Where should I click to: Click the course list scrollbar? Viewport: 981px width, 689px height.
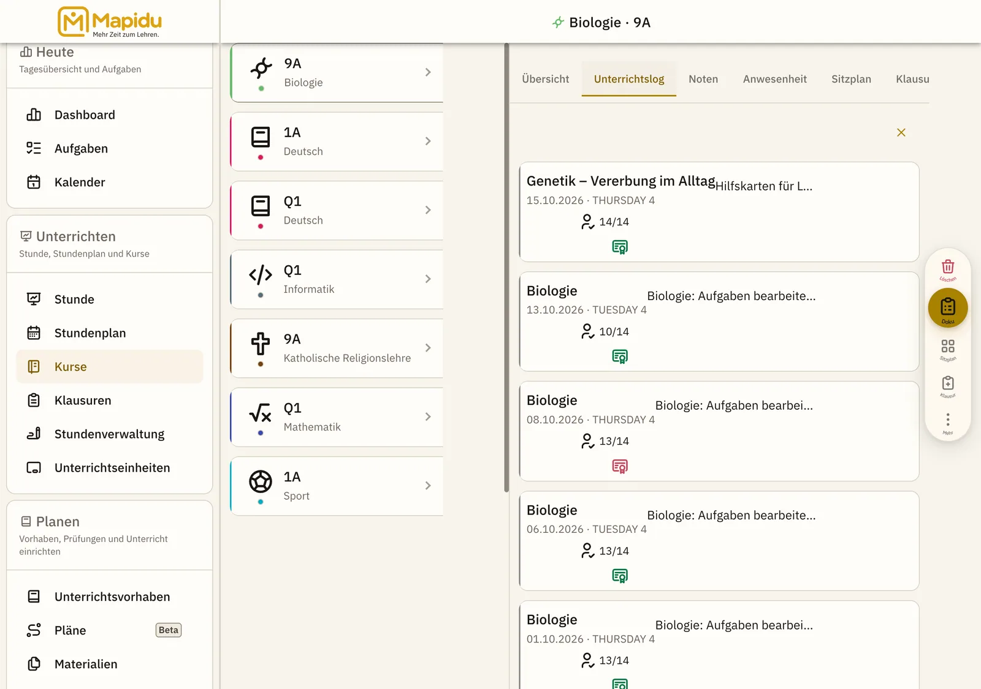(x=506, y=268)
